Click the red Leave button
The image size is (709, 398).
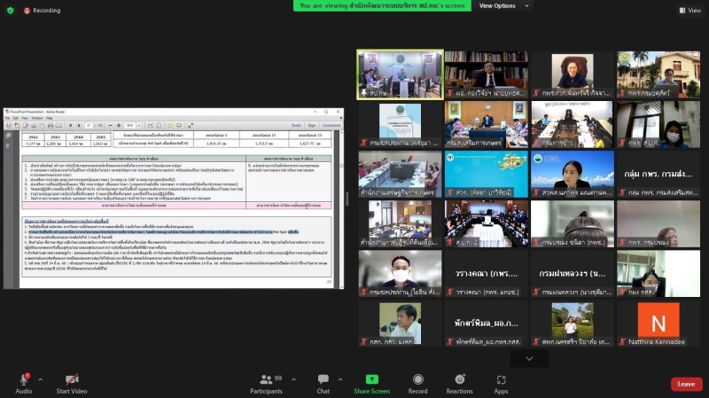pos(686,384)
